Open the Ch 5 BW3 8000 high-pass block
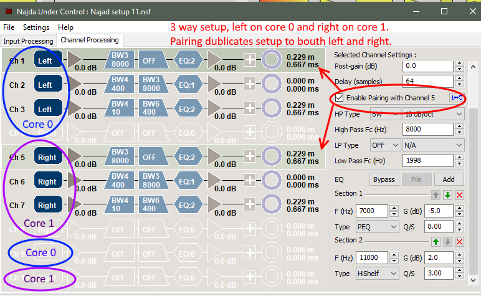Image resolution: width=481 pixels, height=296 pixels. coord(120,156)
